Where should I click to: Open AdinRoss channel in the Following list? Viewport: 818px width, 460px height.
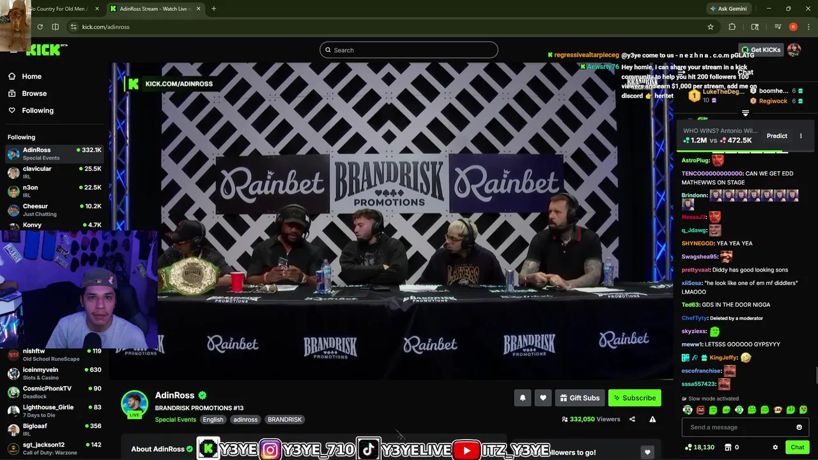(x=54, y=154)
